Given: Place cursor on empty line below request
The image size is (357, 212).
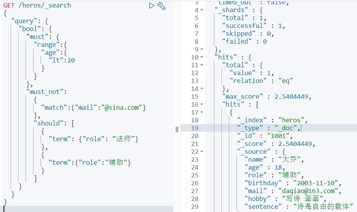Looking at the screenshot, I should tap(88, 209).
